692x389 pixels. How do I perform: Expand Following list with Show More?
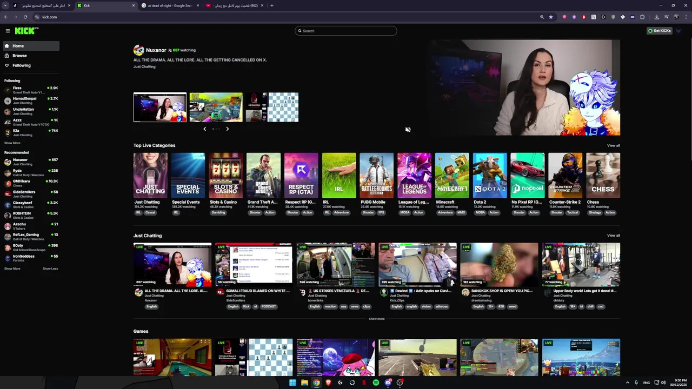pyautogui.click(x=12, y=143)
